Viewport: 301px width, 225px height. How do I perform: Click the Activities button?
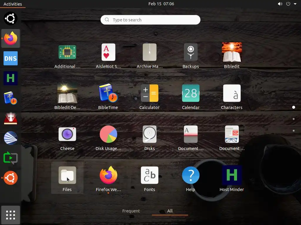coord(13,4)
